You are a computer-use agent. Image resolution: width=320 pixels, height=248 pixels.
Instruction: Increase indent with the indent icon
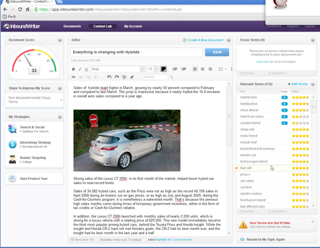(183, 69)
